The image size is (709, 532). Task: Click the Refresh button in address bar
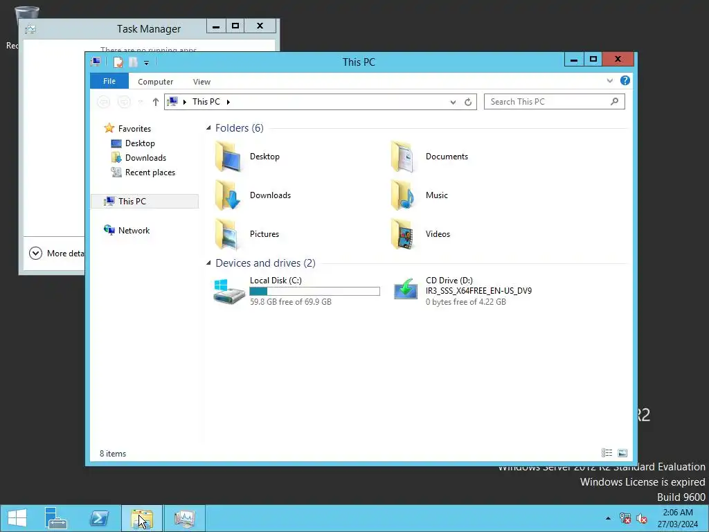(x=468, y=103)
